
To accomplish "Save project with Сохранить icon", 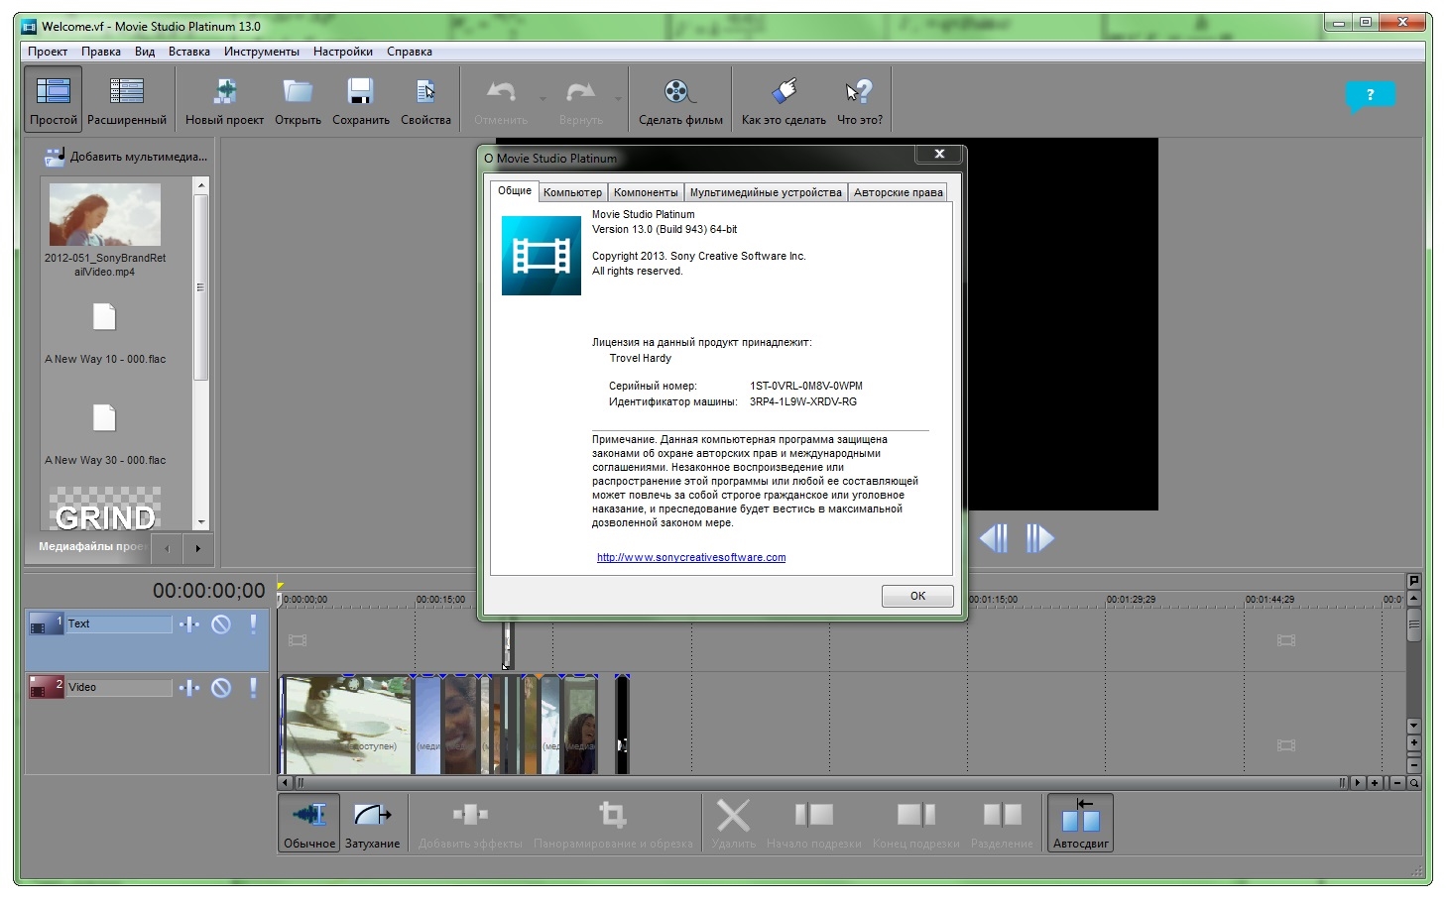I will (360, 92).
